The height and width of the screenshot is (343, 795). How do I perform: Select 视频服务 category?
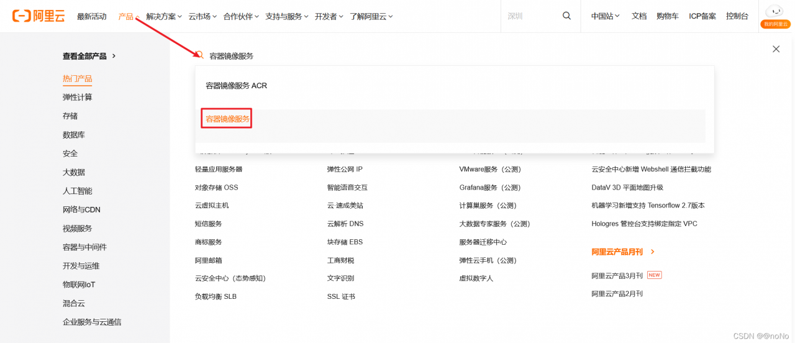(x=78, y=228)
